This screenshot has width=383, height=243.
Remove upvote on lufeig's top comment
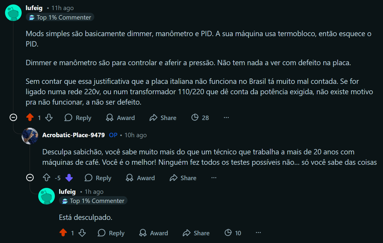pos(30,118)
